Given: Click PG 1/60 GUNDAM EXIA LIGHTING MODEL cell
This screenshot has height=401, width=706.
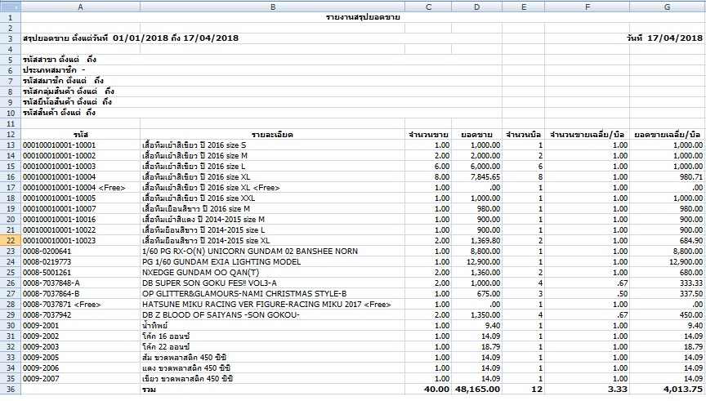Looking at the screenshot, I should coord(272,262).
